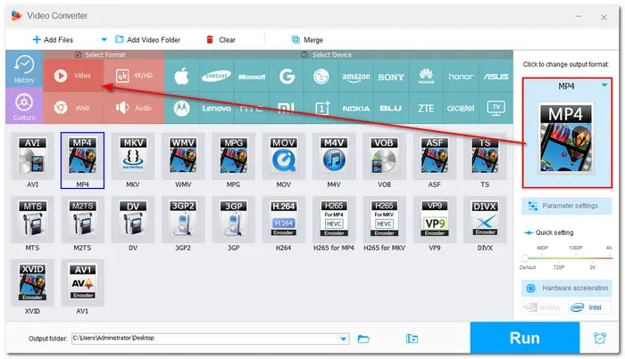Image resolution: width=625 pixels, height=359 pixels.
Task: Open Nokia device profiles
Action: coord(356,108)
